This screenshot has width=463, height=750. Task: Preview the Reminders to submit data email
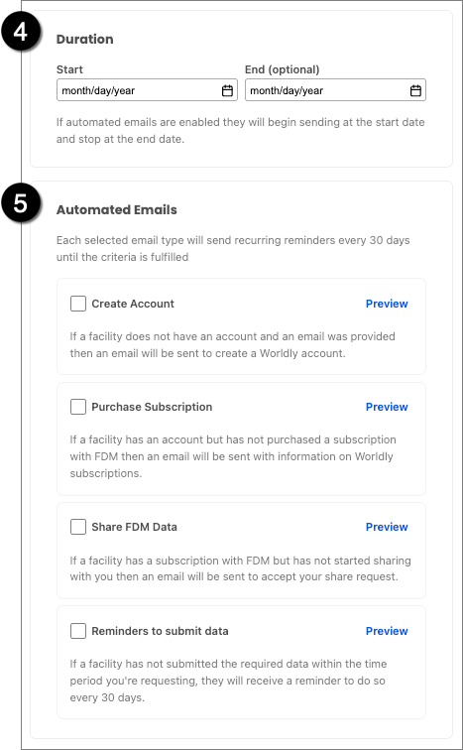387,631
